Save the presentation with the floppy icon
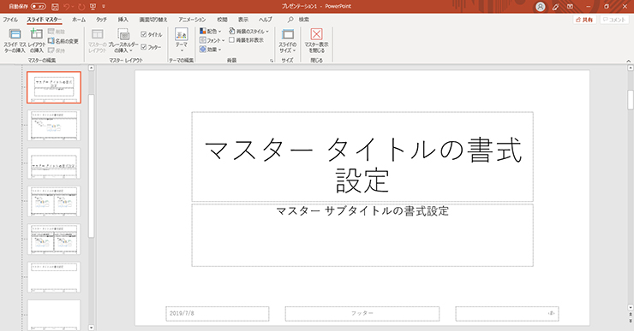Viewport: 634px width, 331px height. [x=55, y=7]
